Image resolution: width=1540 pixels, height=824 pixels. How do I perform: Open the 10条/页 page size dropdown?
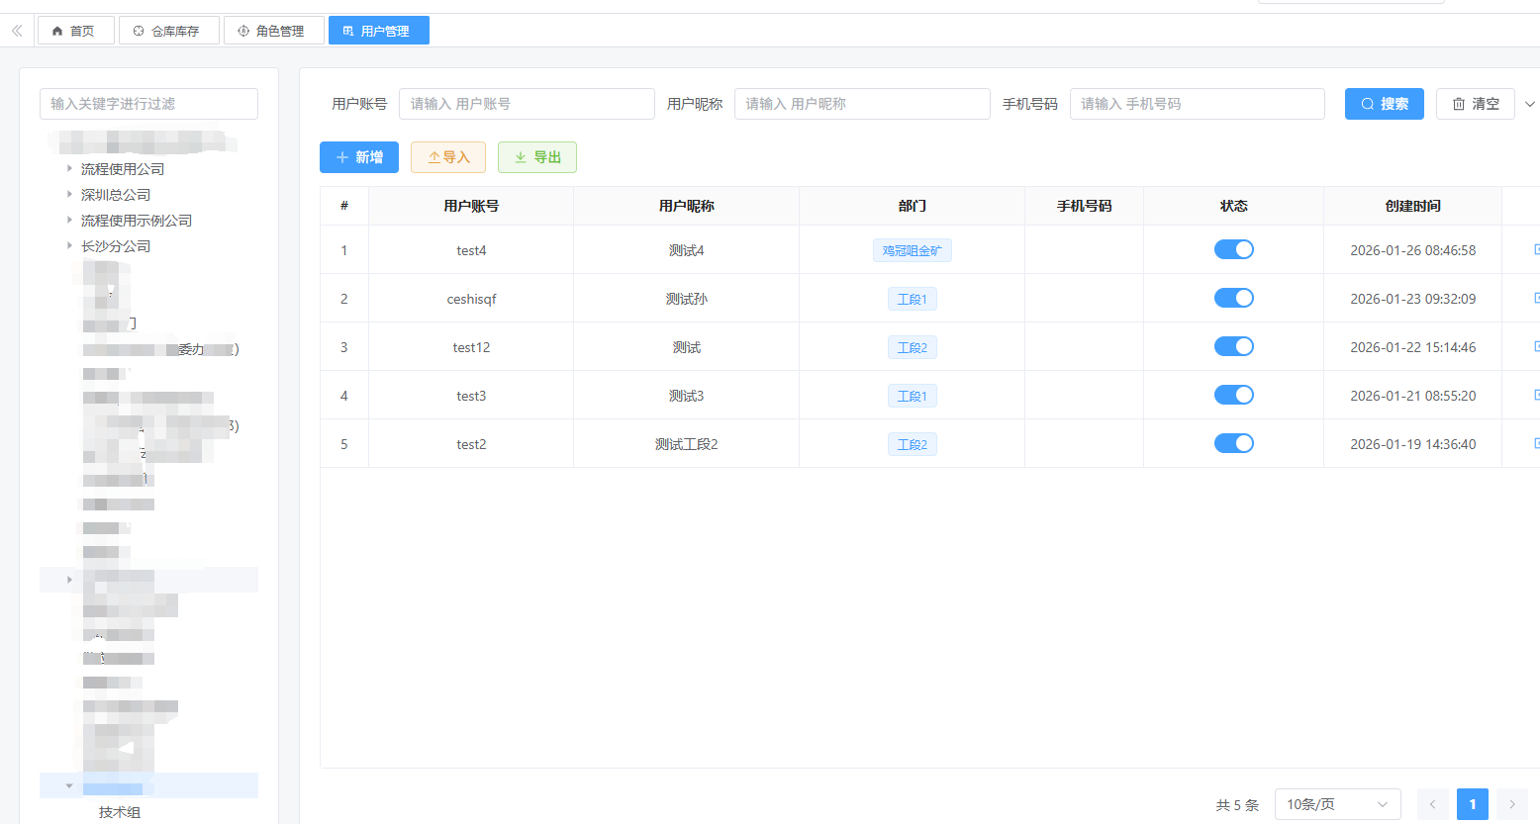pos(1336,804)
